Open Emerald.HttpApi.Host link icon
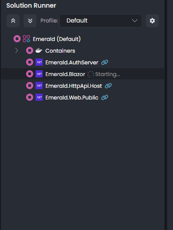This screenshot has width=173, height=230. pos(108,86)
